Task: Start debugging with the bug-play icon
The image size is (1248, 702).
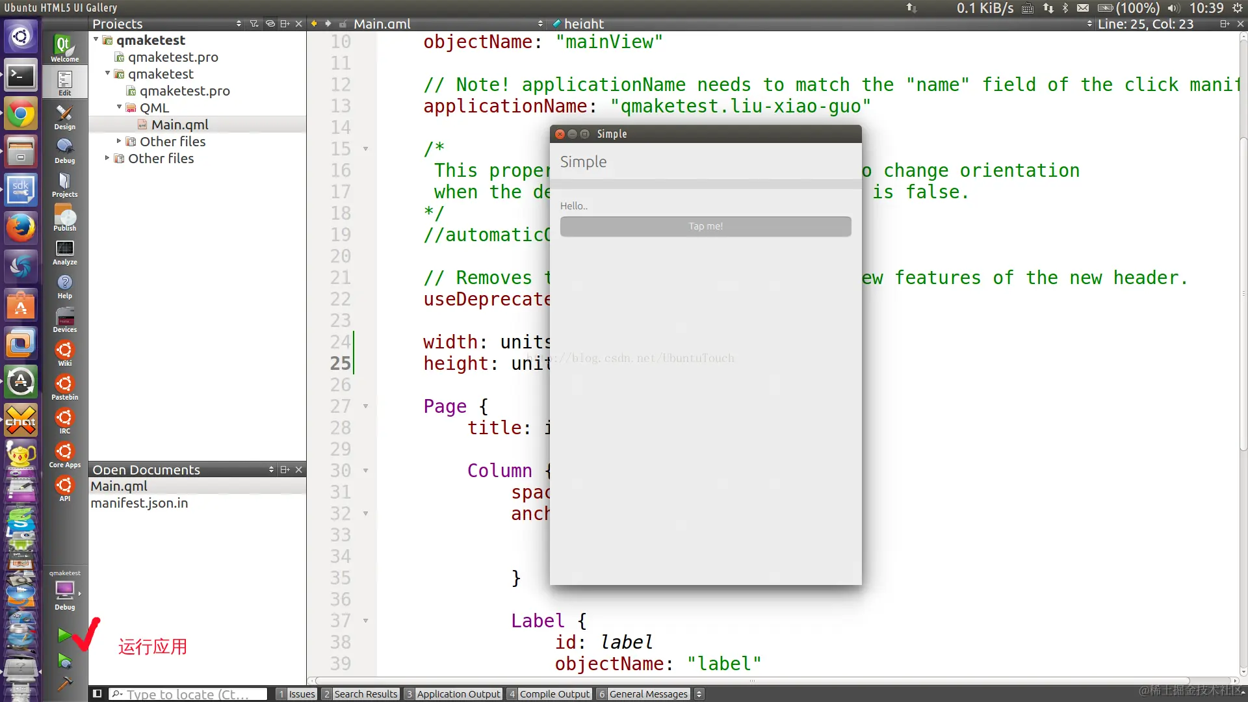Action: coord(64,661)
